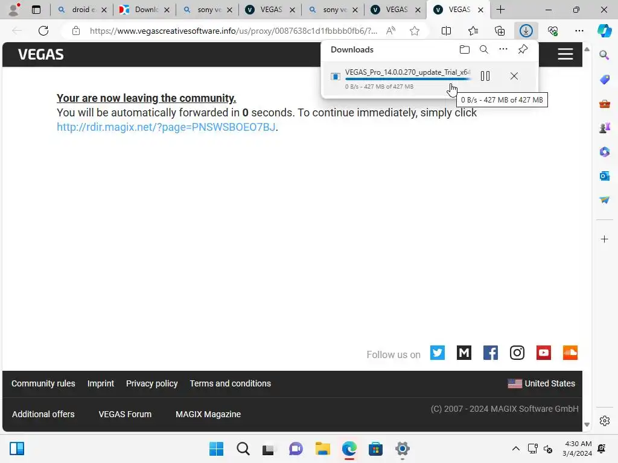Switch to the 'droid' search tab

coord(81,10)
